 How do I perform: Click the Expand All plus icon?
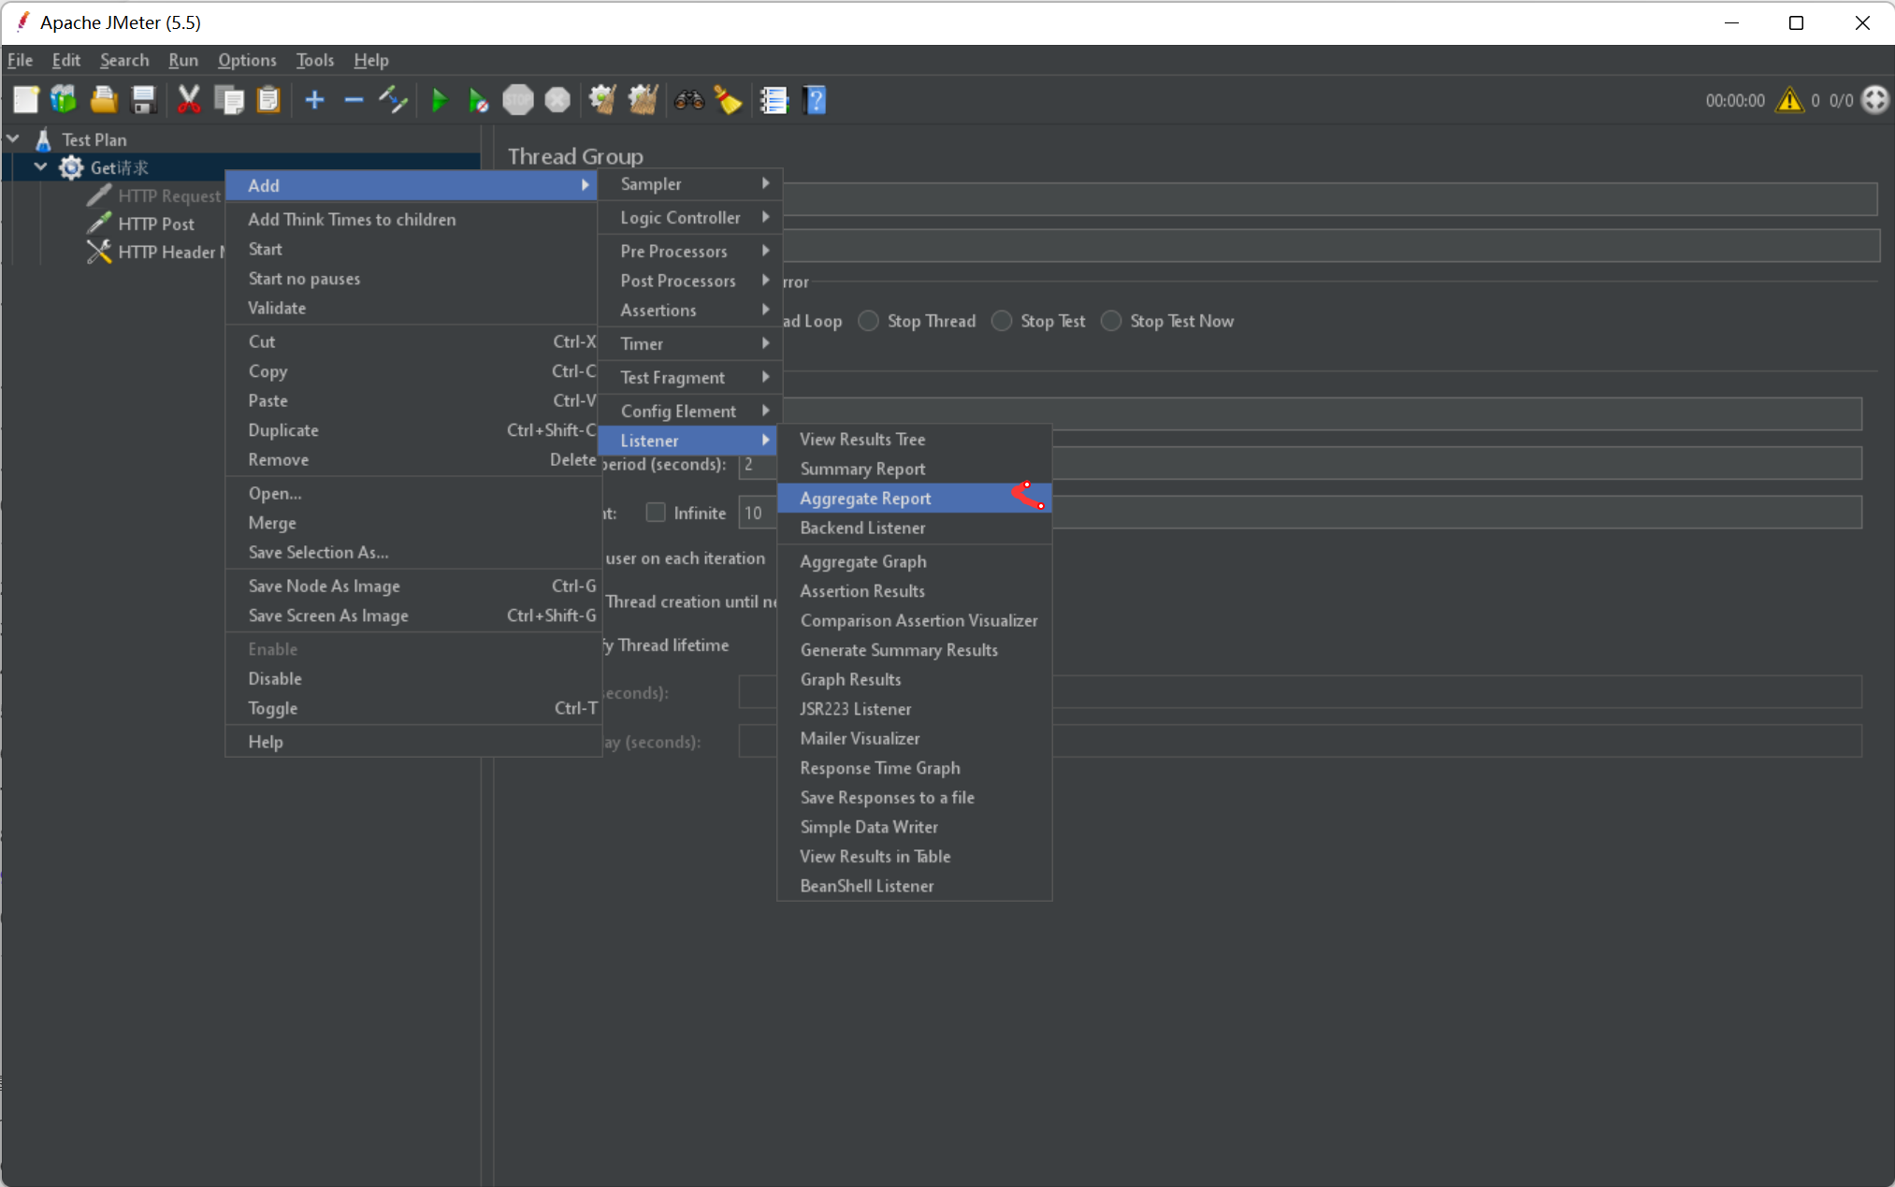point(315,99)
